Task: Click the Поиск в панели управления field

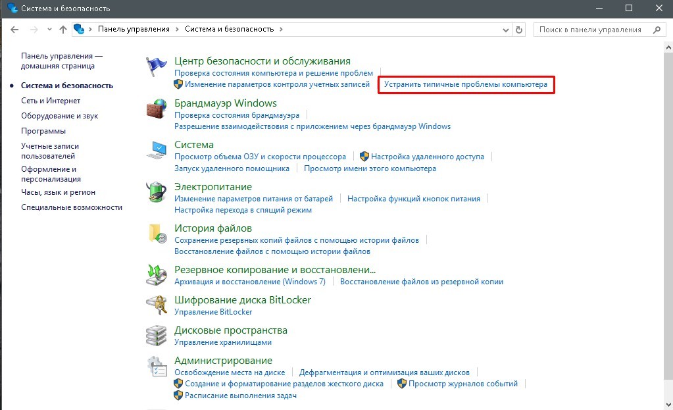Action: pyautogui.click(x=599, y=30)
